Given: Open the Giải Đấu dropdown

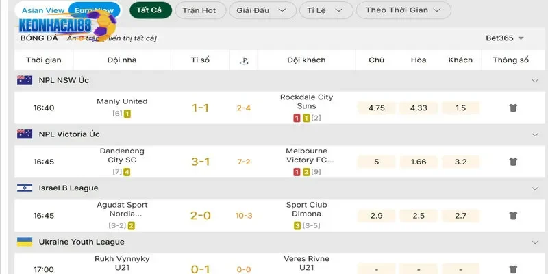Looking at the screenshot, I should tap(262, 10).
